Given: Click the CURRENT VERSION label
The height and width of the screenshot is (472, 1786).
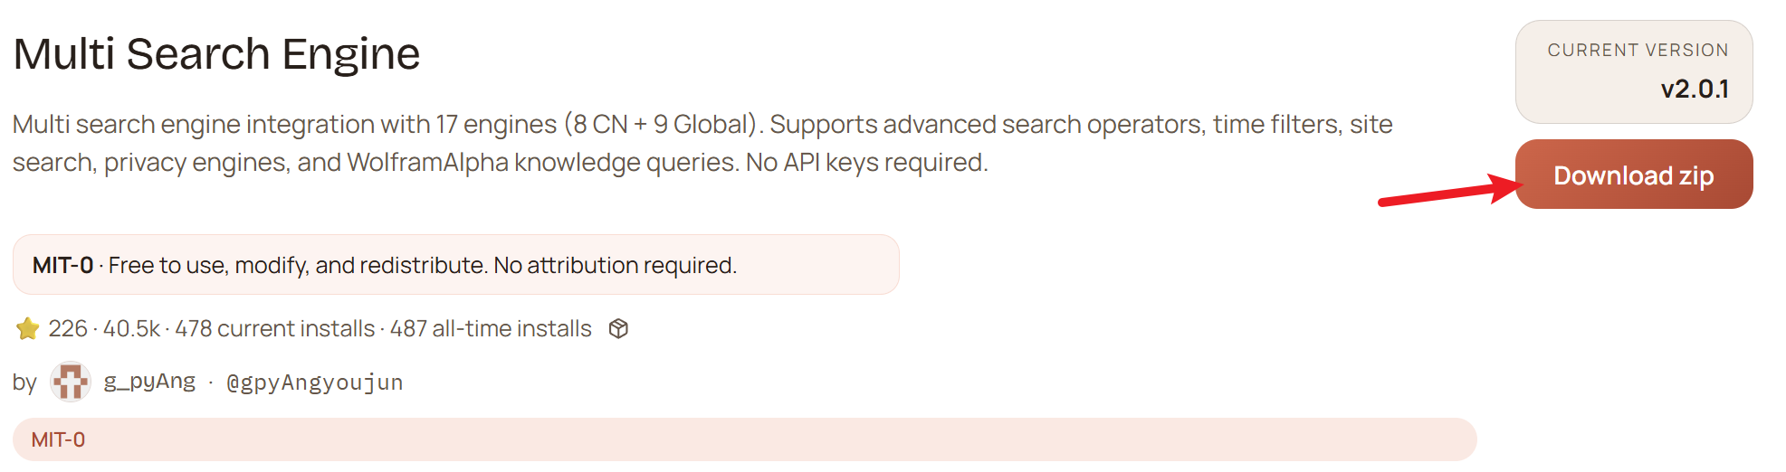Looking at the screenshot, I should 1638,51.
